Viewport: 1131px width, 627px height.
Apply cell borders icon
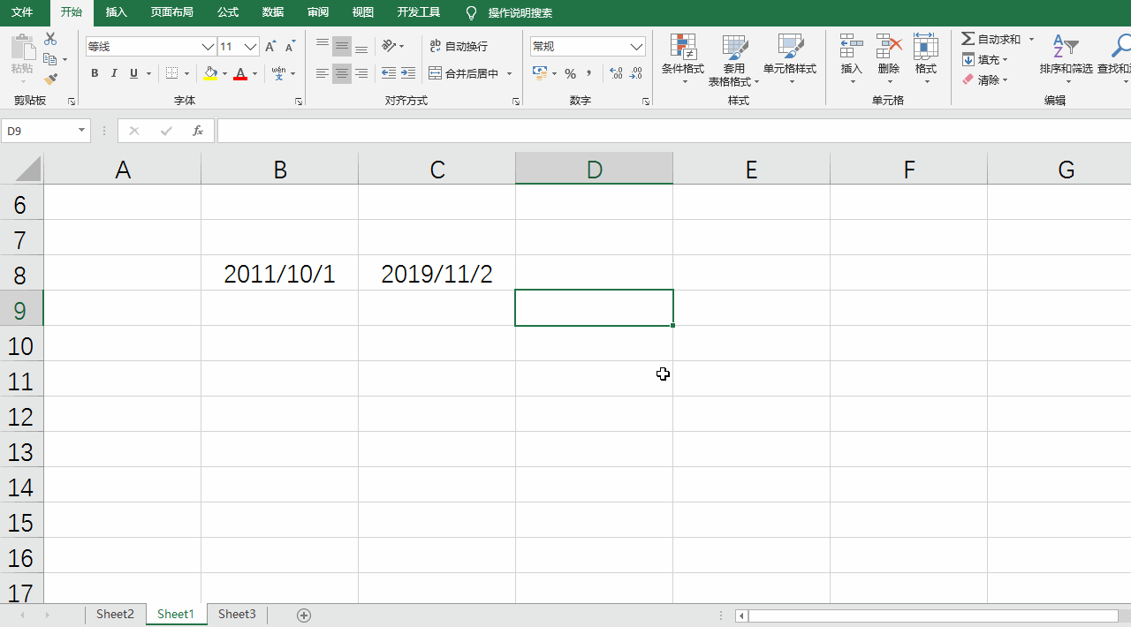172,74
